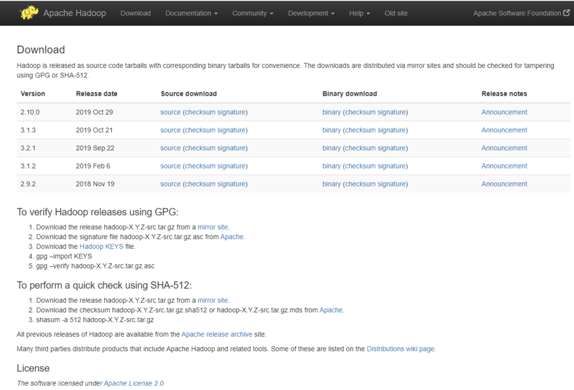This screenshot has height=390, width=574.
Task: Open Announcement for version 3.1.2
Action: coord(505,166)
